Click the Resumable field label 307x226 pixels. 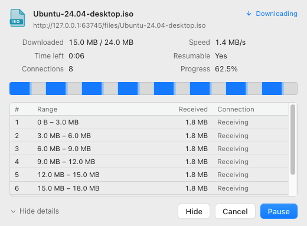tap(192, 56)
